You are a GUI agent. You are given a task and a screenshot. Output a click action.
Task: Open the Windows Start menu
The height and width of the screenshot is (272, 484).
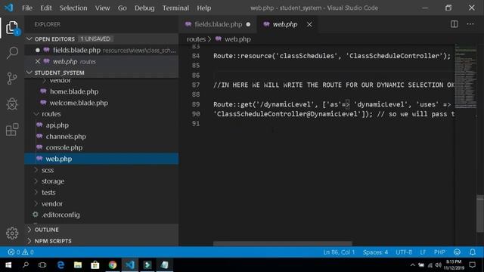(x=8, y=265)
